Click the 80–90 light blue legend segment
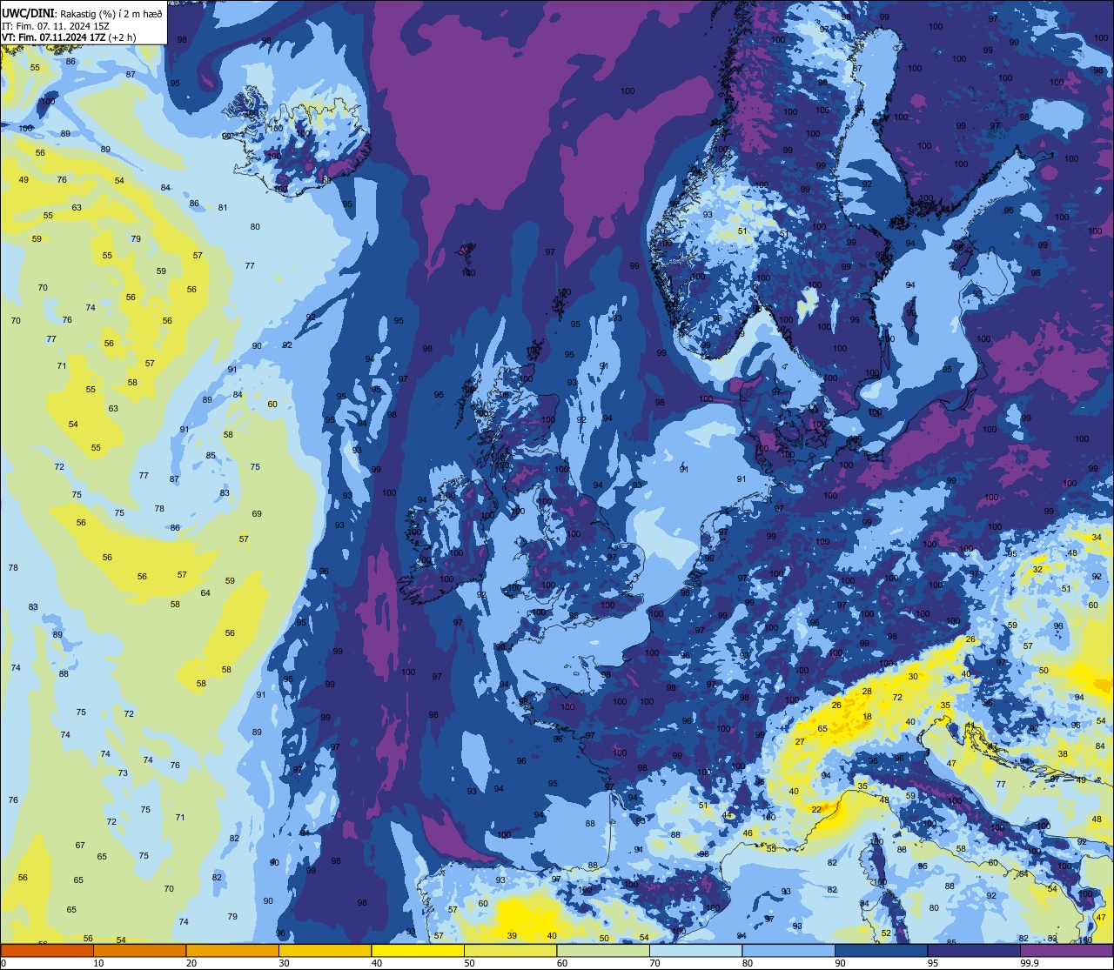 (789, 950)
